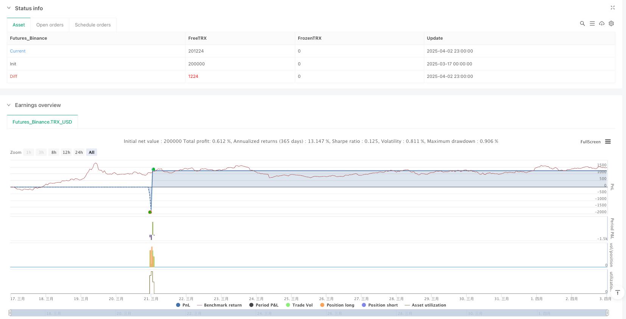Toggle the Position long legend item
This screenshot has width=626, height=319.
click(337, 305)
